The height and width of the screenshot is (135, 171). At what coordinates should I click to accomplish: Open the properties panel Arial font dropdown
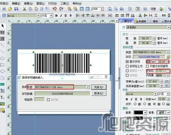[155, 94]
